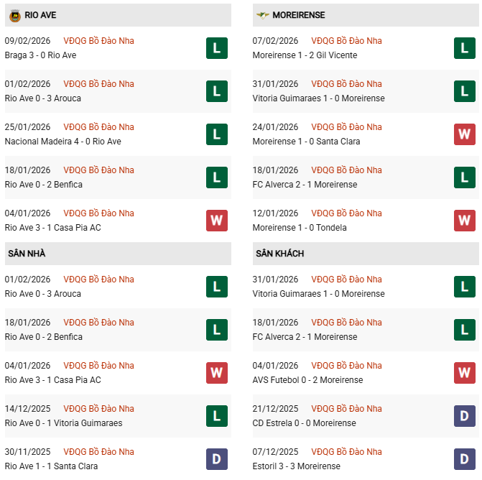Click the MOREIRENSE team header
Image resolution: width=482 pixels, height=480 pixels.
pos(300,15)
